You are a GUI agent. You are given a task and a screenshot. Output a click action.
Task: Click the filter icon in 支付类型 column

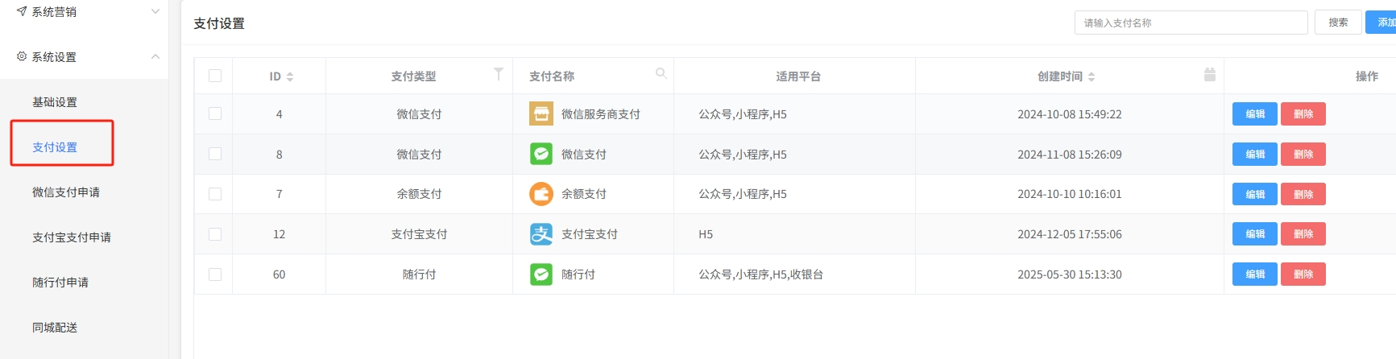tap(499, 74)
